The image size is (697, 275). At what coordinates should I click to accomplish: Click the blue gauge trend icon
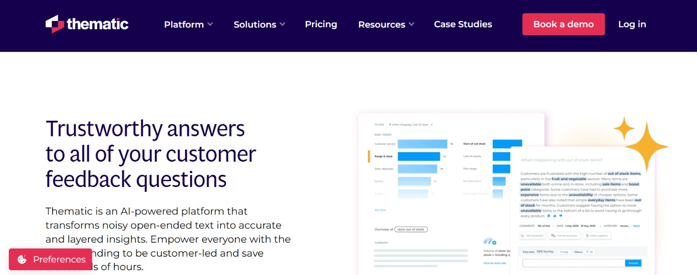tap(490, 241)
